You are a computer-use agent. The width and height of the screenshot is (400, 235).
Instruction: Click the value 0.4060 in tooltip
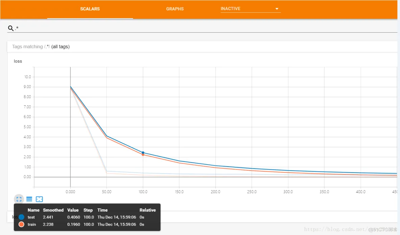click(x=73, y=217)
